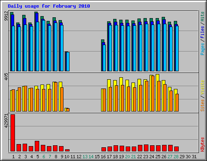Click the 'Files' legend label
Image resolution: width=207 pixels, height=161 pixels.
pyautogui.click(x=203, y=32)
